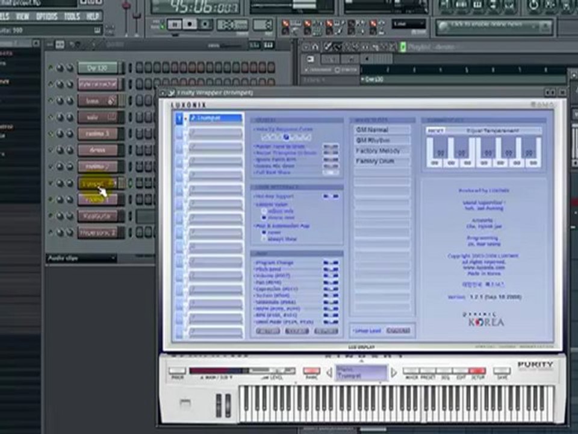
Task: Select GM Rhythm in bank list
Action: click(382, 140)
